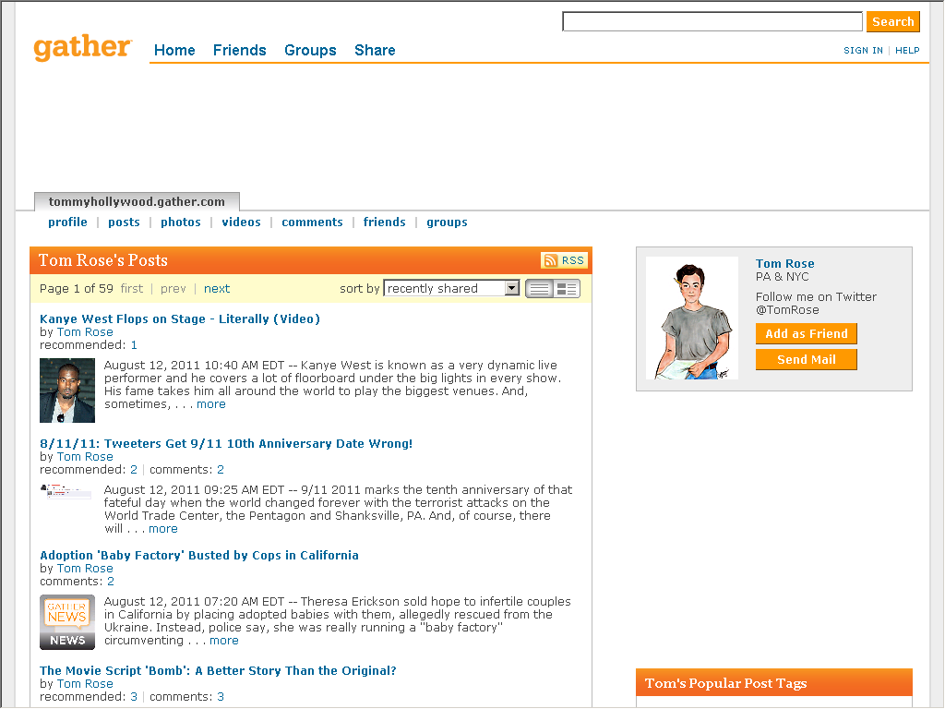Click the HELP link
945x709 pixels.
(907, 51)
